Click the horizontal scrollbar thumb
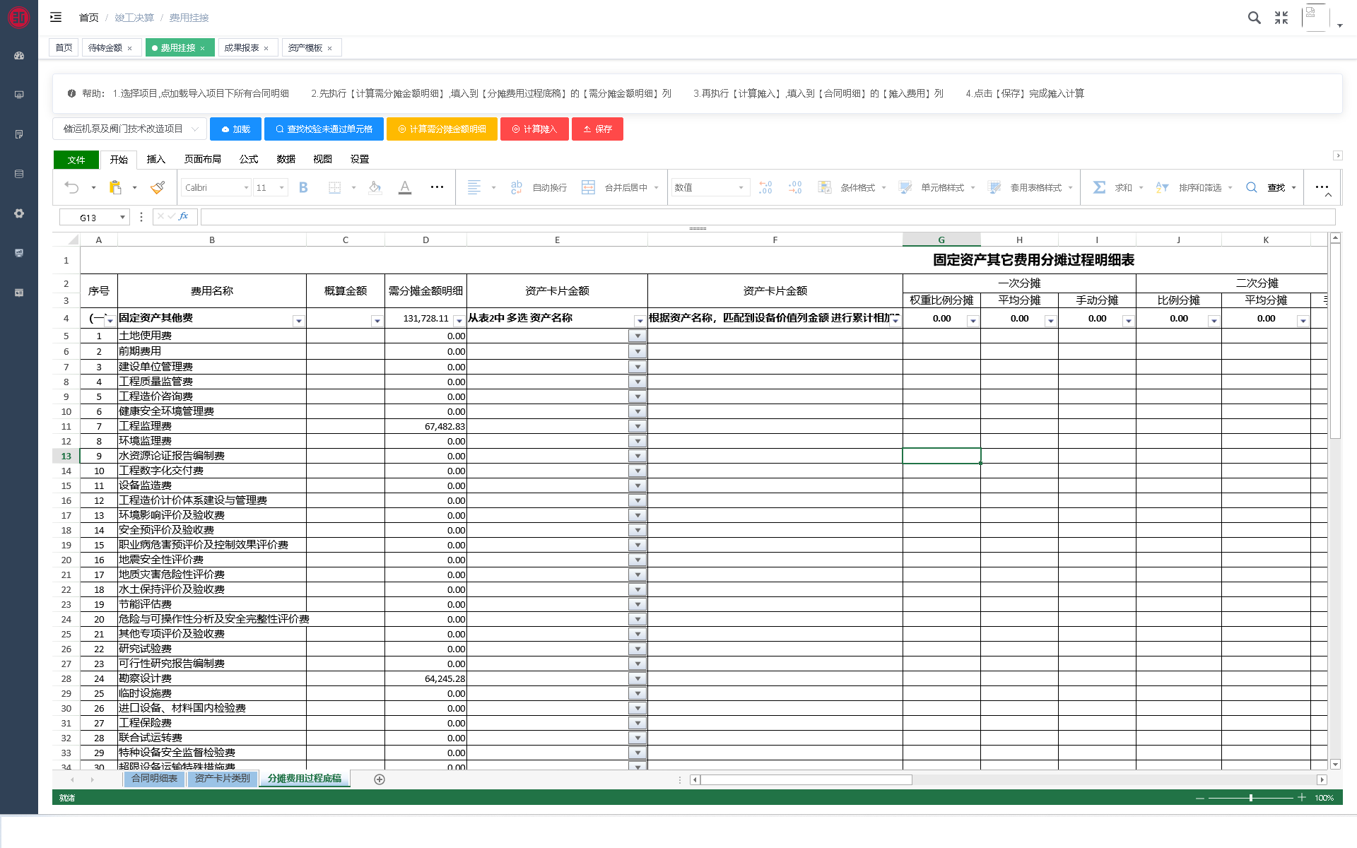 click(806, 779)
